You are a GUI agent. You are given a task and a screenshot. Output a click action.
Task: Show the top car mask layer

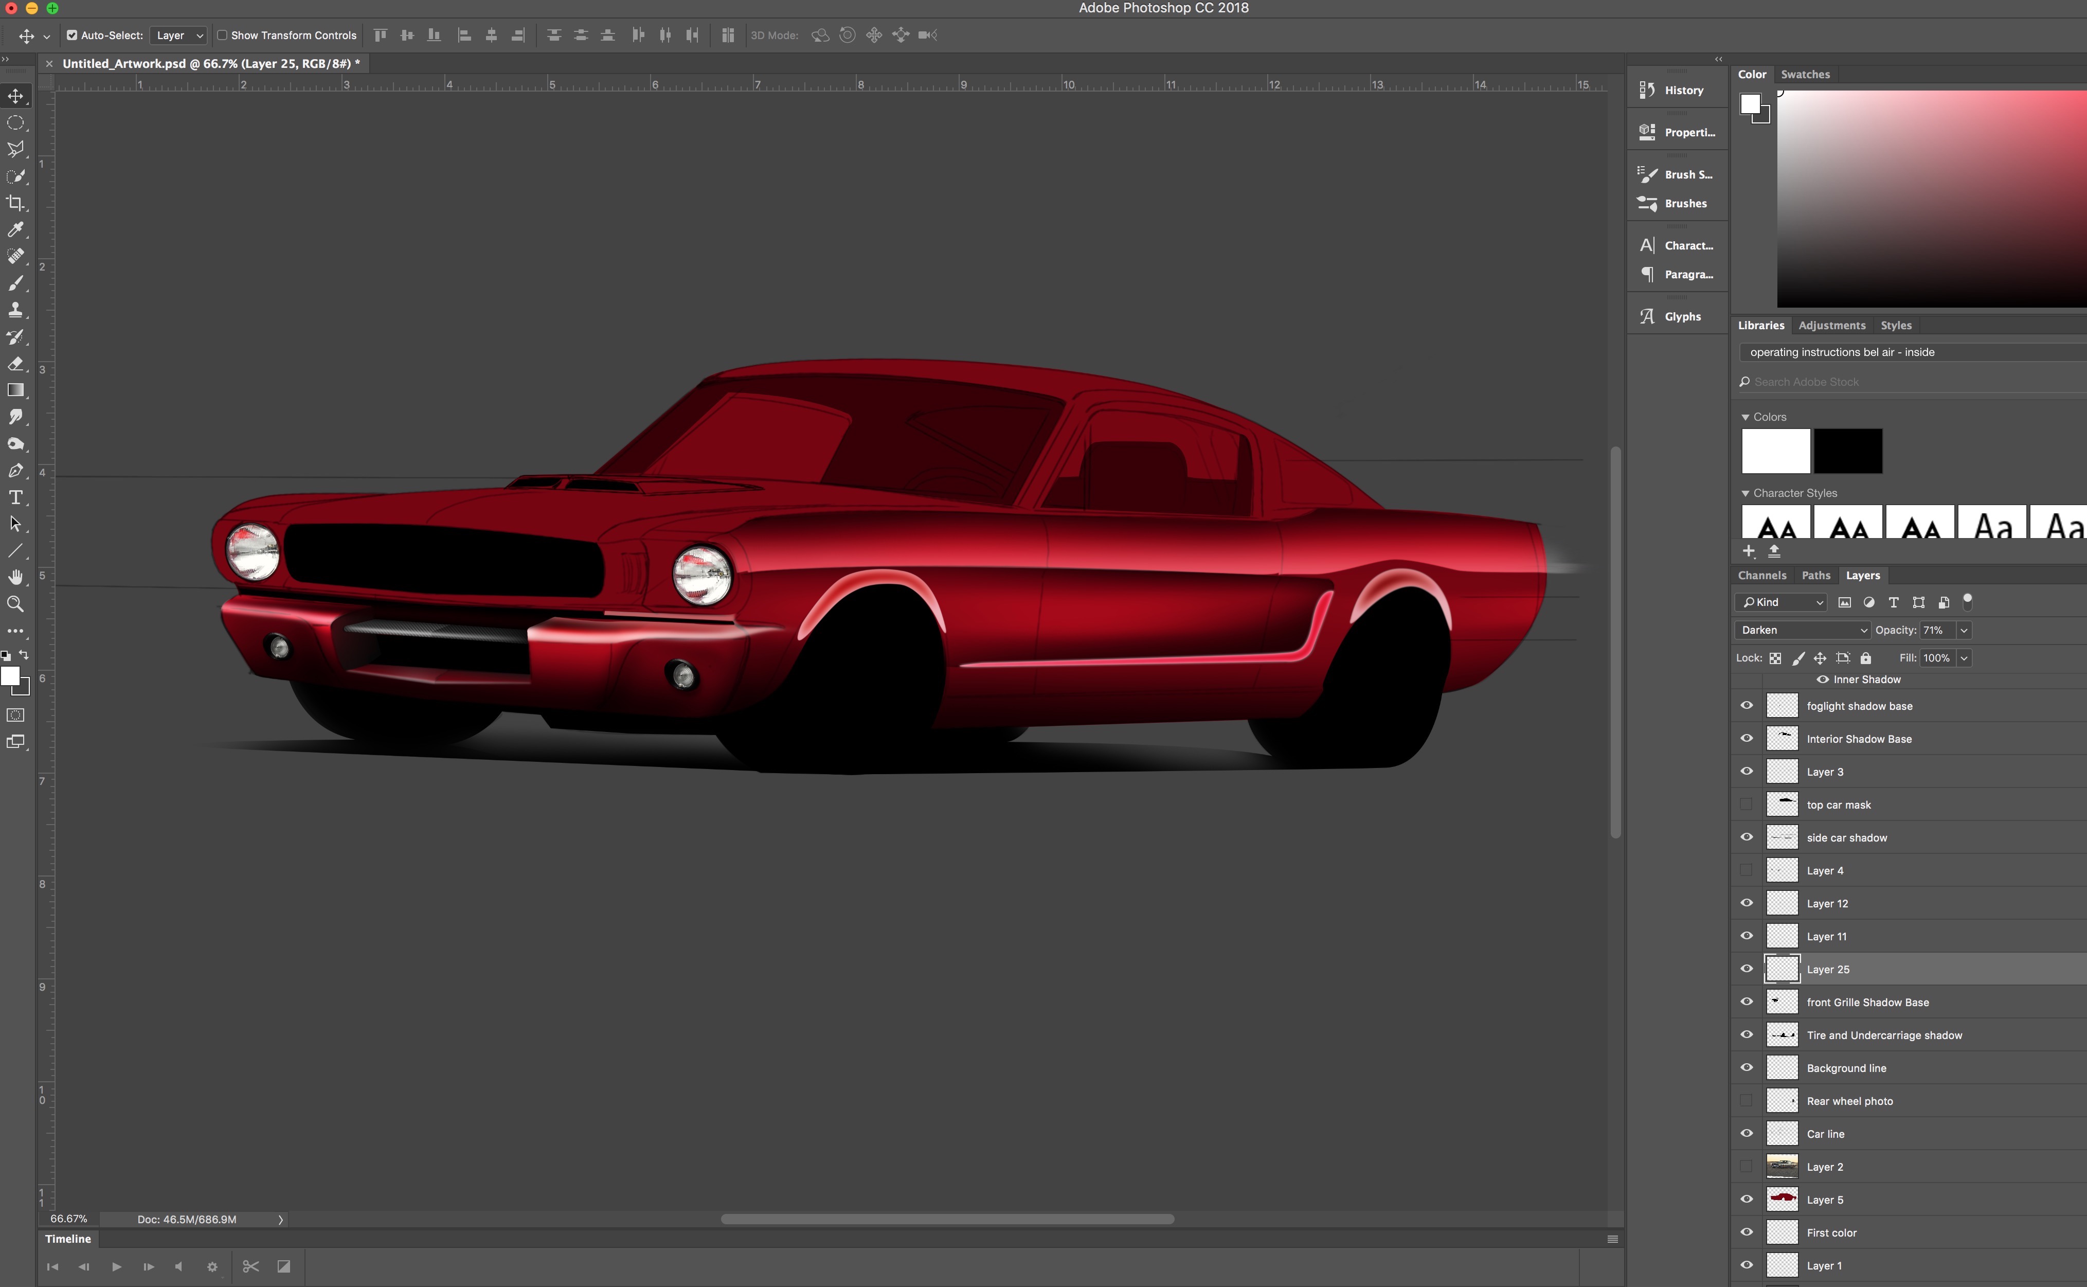pos(1747,805)
